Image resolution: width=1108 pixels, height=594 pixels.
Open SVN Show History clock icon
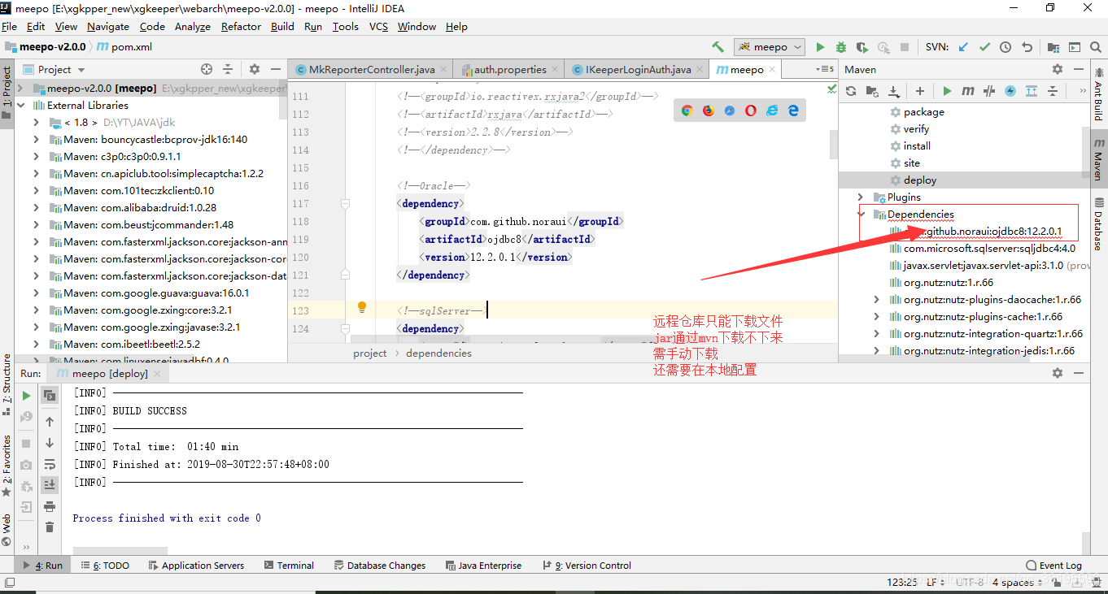pos(1005,47)
